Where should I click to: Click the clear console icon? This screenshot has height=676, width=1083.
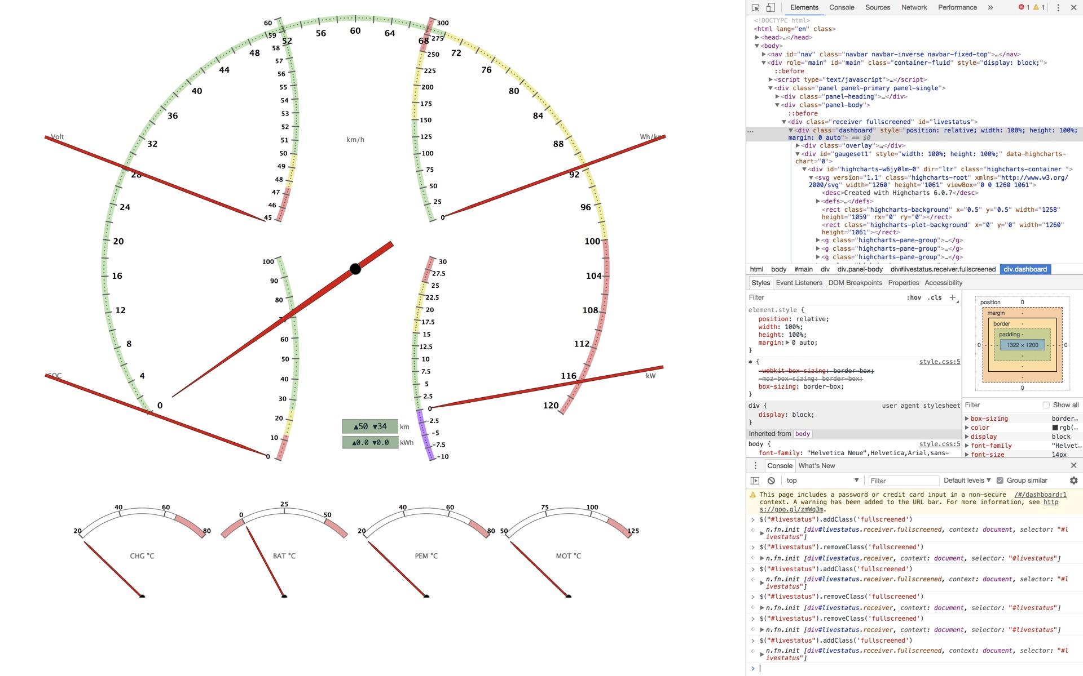771,481
